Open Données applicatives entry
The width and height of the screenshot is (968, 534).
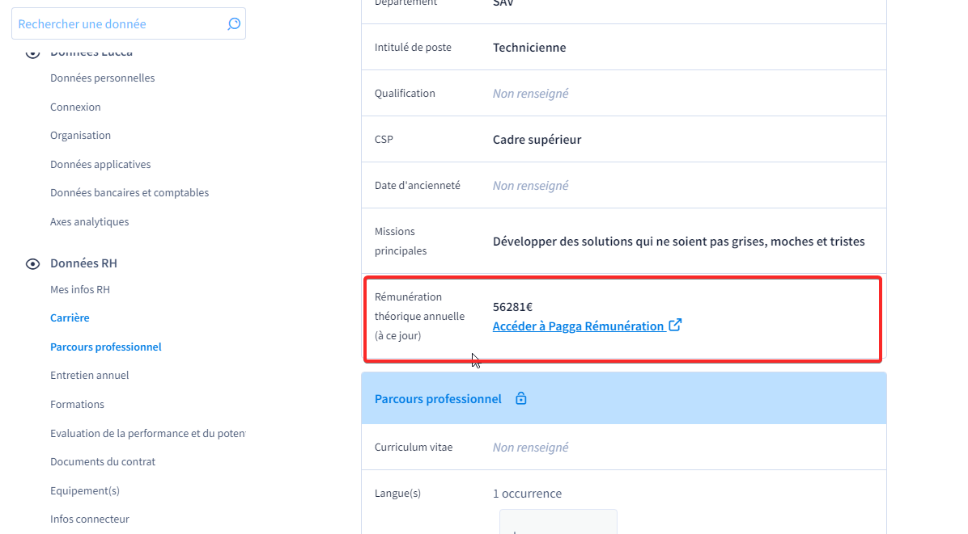tap(100, 164)
